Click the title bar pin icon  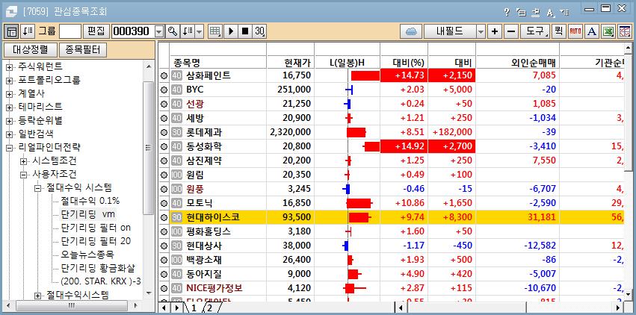click(536, 12)
